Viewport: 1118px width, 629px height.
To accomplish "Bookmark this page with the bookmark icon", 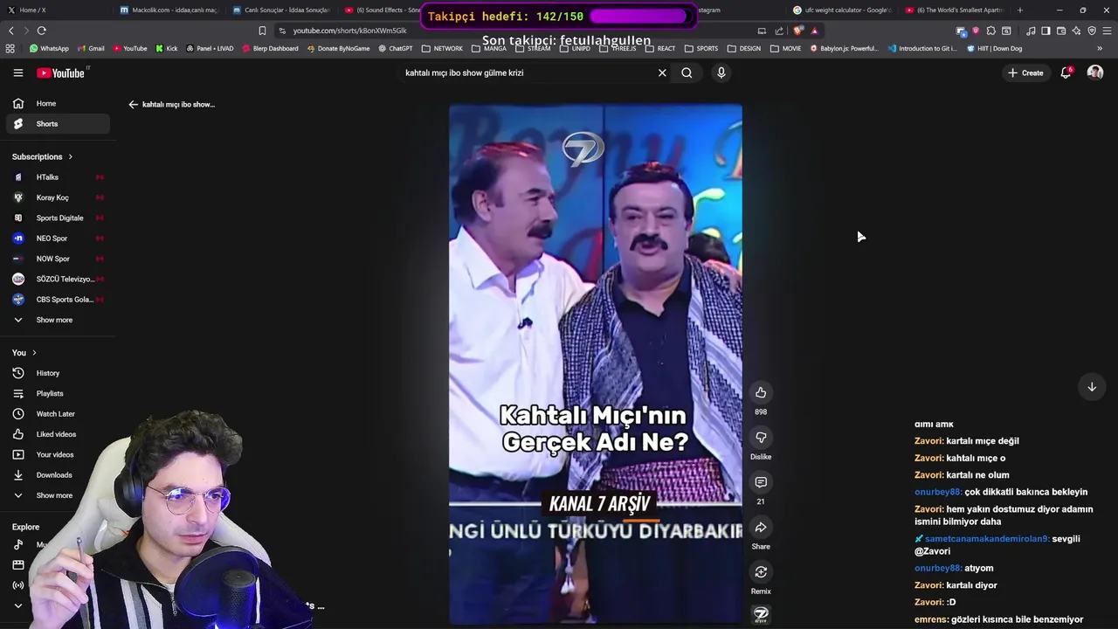I will (262, 31).
